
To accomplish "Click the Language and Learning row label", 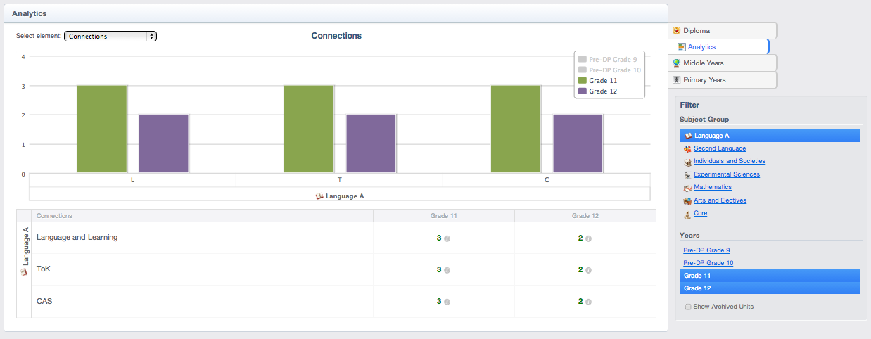I will point(77,238).
